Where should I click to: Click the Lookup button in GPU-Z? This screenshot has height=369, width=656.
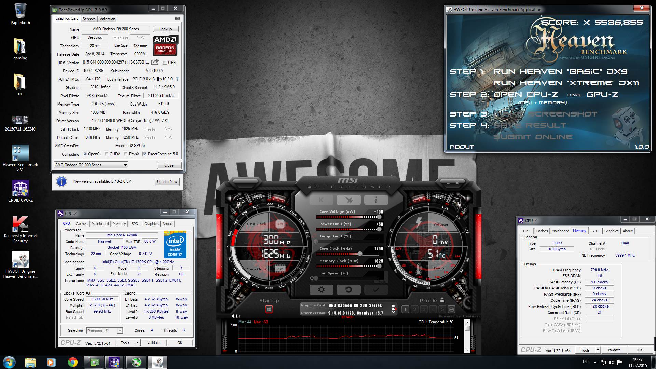(x=165, y=29)
